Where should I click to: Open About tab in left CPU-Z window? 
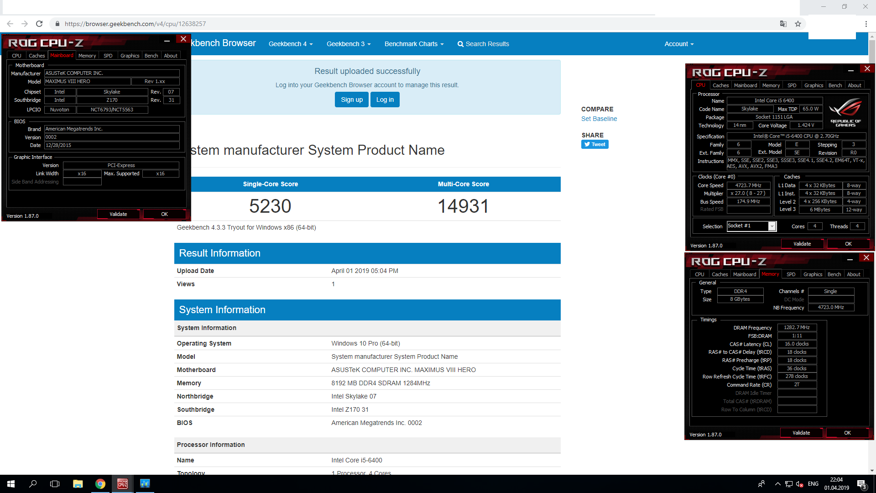tap(171, 56)
